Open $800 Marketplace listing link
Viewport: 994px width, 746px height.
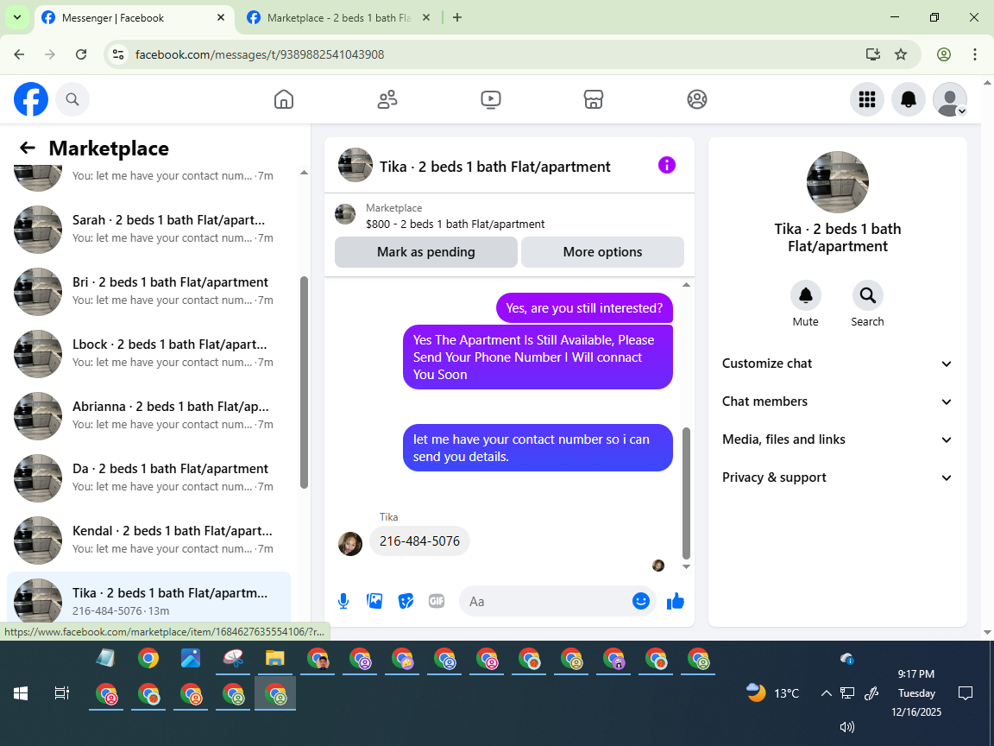coord(456,224)
